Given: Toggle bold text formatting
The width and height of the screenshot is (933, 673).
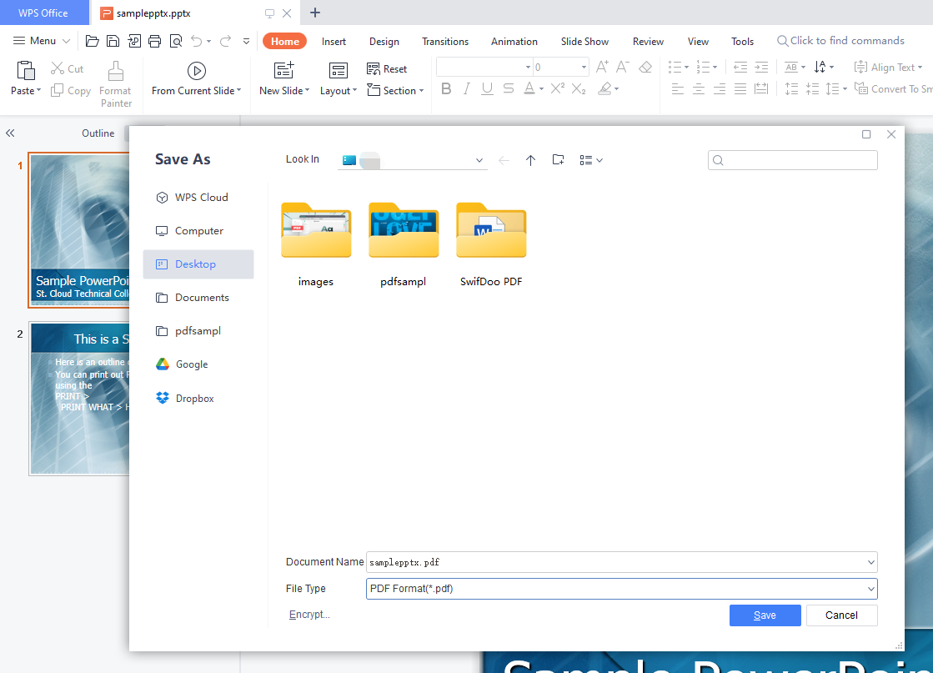Looking at the screenshot, I should [x=446, y=88].
